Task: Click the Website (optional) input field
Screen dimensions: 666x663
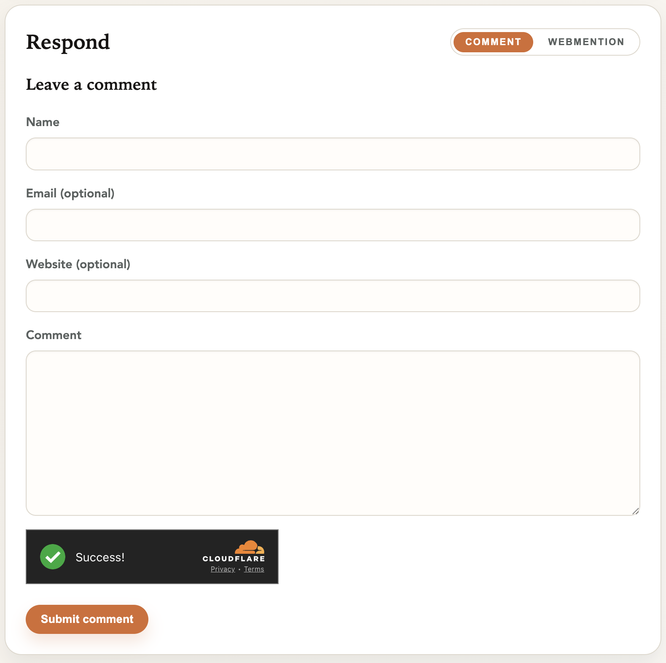Action: (333, 296)
